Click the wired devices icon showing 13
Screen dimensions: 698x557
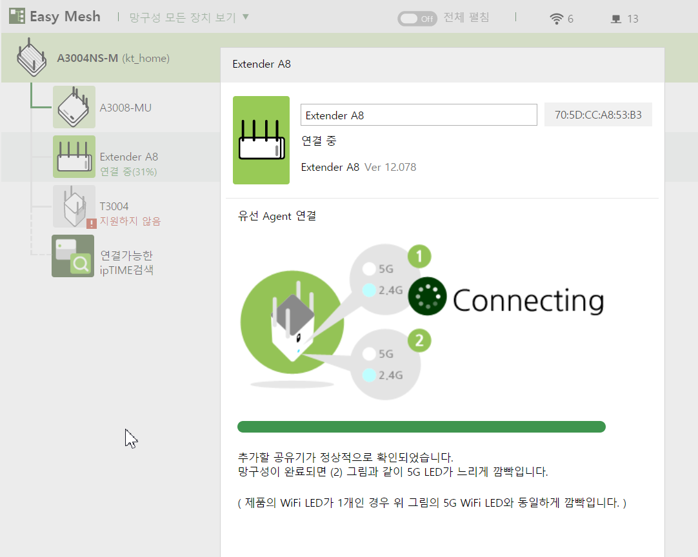click(x=616, y=19)
